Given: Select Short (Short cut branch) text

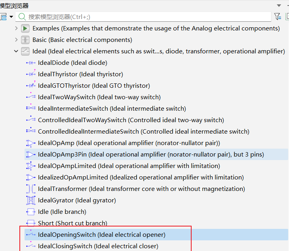Looking at the screenshot, I should click(72, 223).
